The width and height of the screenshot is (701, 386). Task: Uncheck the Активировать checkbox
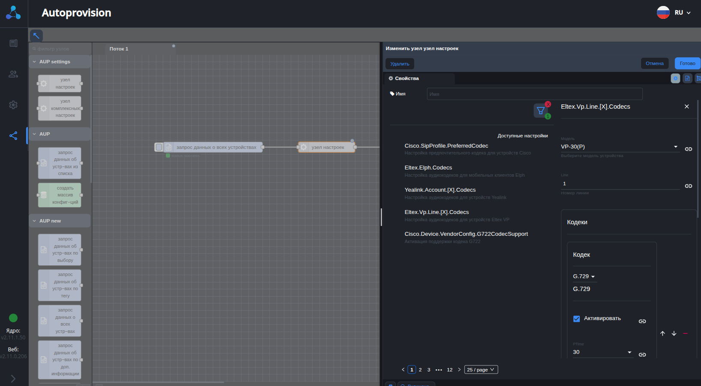click(x=576, y=318)
